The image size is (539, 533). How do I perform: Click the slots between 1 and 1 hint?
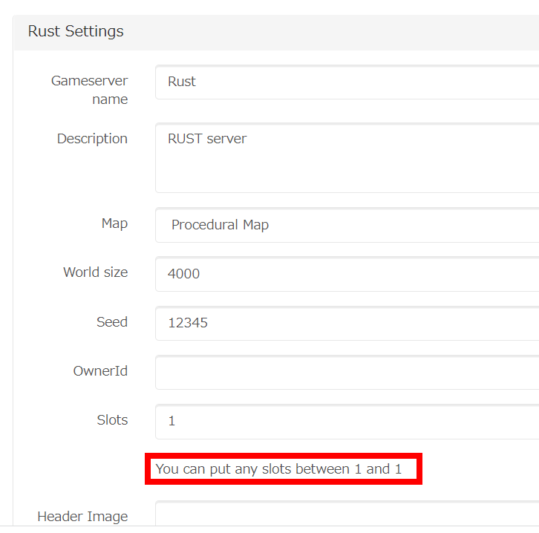[x=278, y=469]
